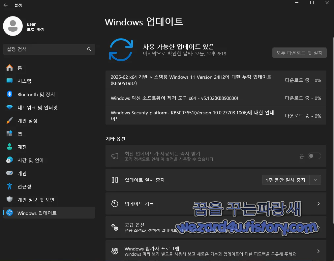The height and width of the screenshot is (261, 334).
Task: Open 계정 settings page
Action: tap(49, 147)
